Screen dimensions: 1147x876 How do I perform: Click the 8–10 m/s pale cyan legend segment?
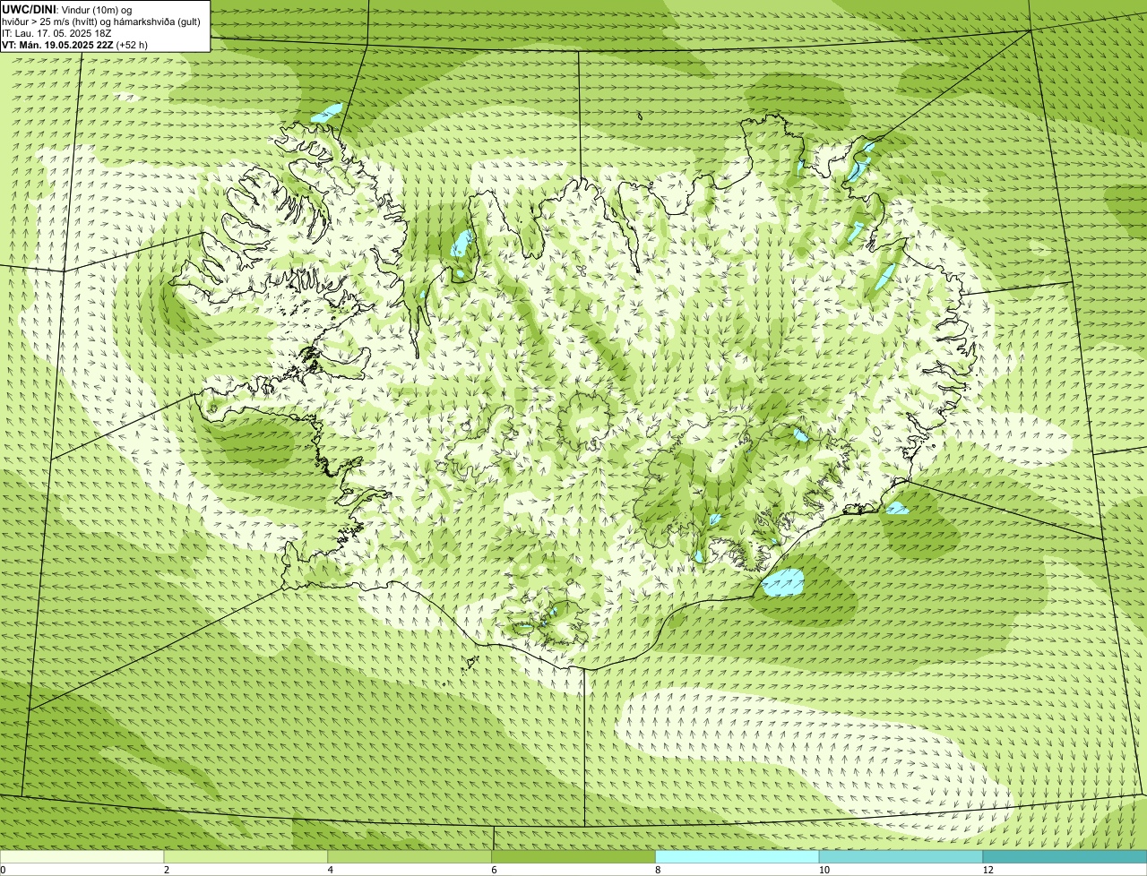click(737, 857)
